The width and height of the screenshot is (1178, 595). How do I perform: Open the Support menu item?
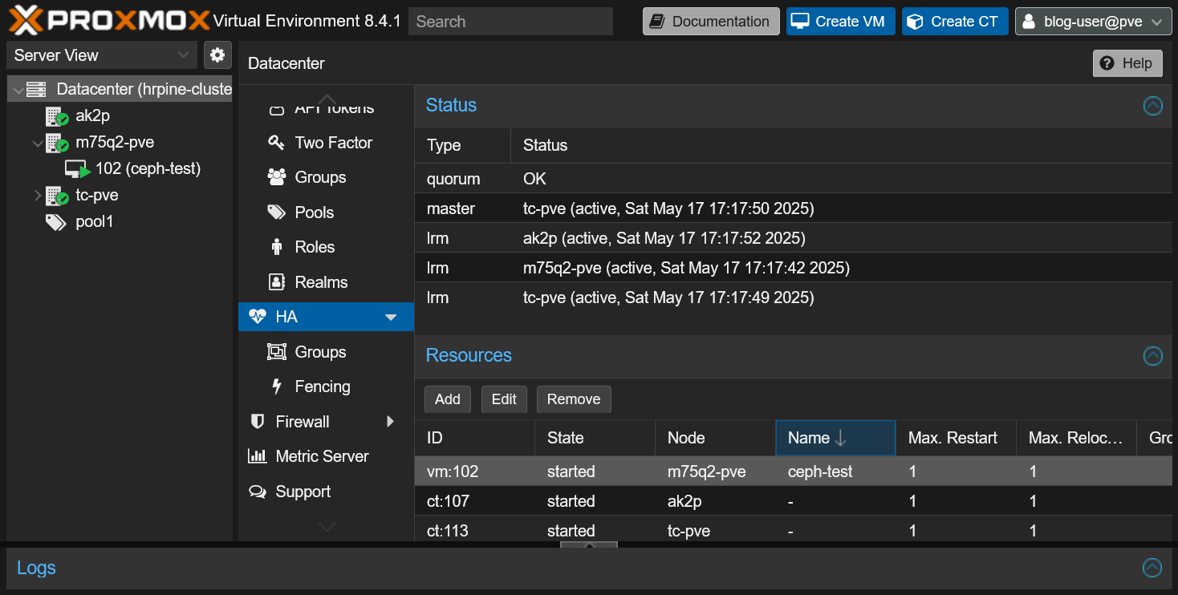tap(326, 492)
